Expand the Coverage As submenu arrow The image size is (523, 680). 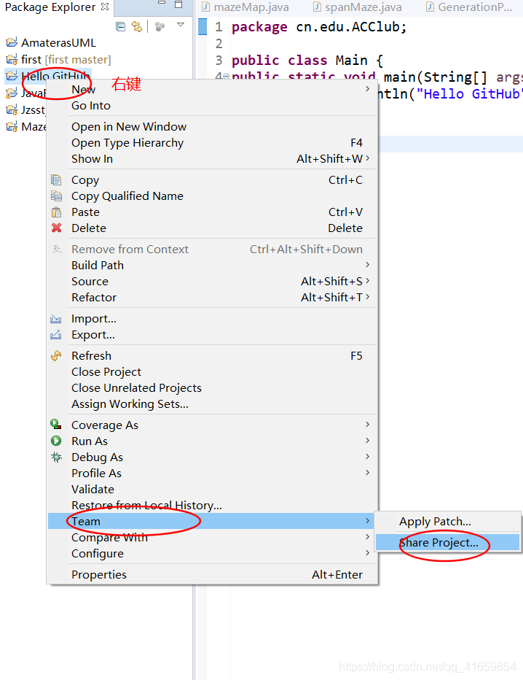point(368,424)
